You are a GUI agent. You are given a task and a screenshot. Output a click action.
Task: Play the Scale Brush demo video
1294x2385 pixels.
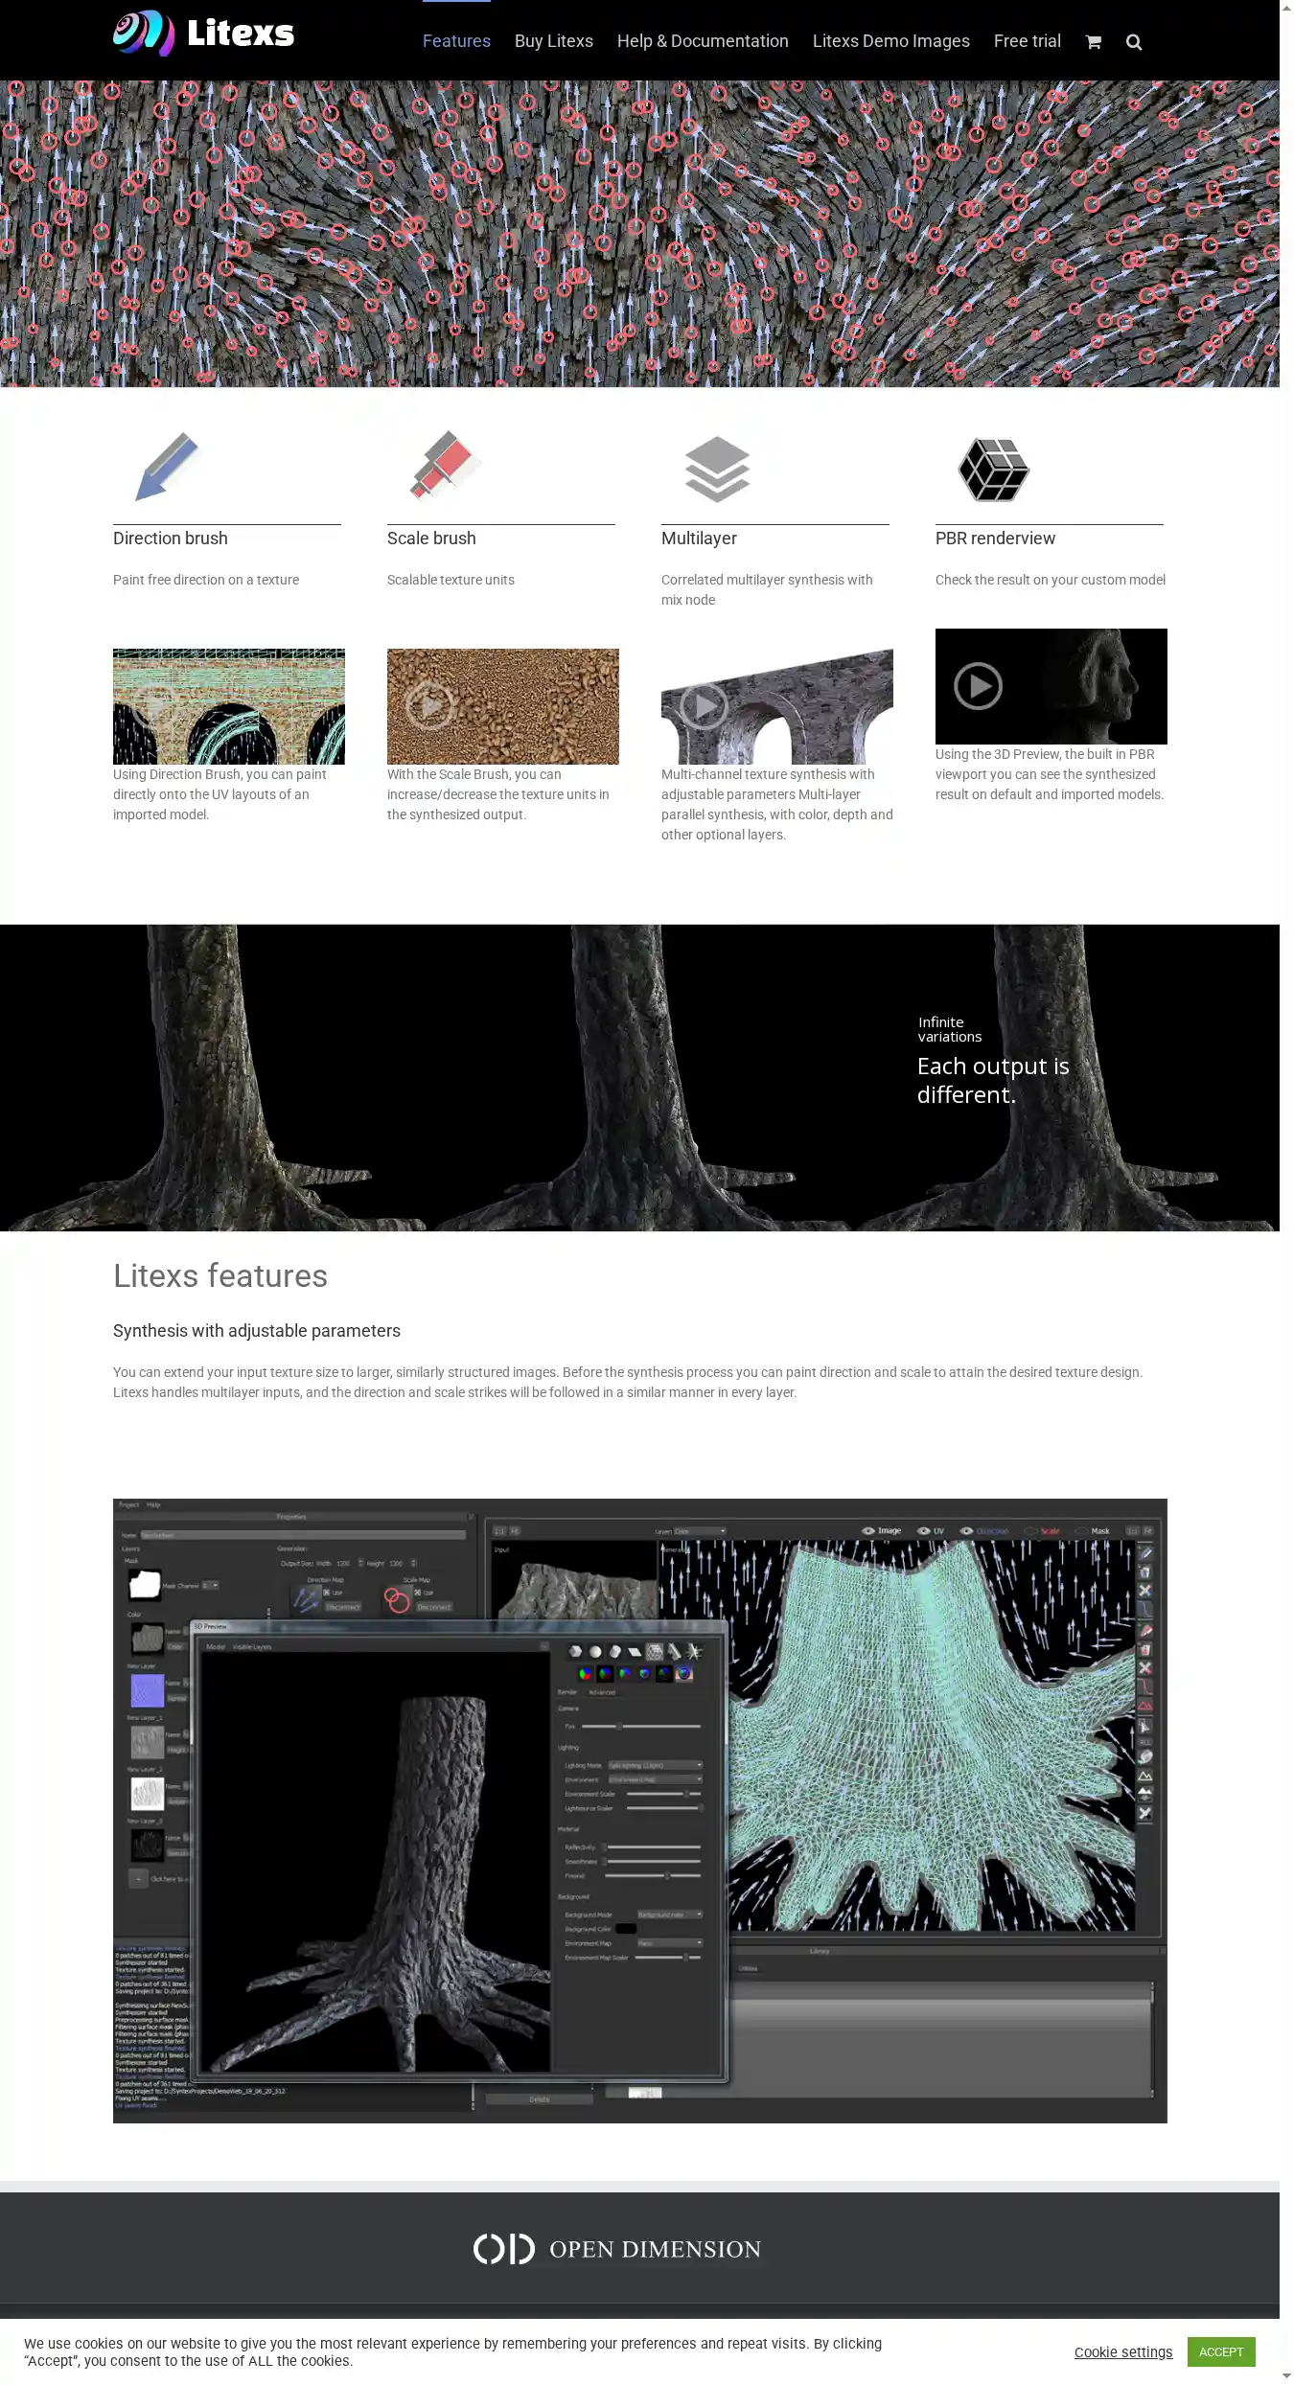tap(428, 706)
